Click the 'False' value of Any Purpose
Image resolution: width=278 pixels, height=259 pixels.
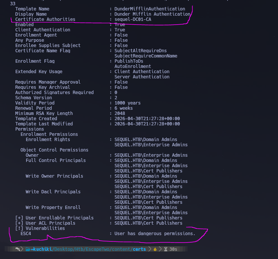(x=121, y=40)
